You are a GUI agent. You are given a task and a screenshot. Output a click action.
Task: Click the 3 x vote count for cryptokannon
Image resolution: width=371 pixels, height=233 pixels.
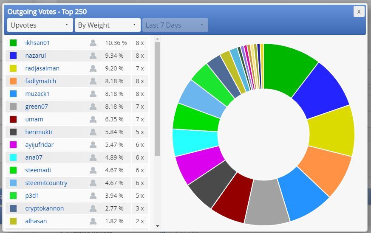pos(140,208)
